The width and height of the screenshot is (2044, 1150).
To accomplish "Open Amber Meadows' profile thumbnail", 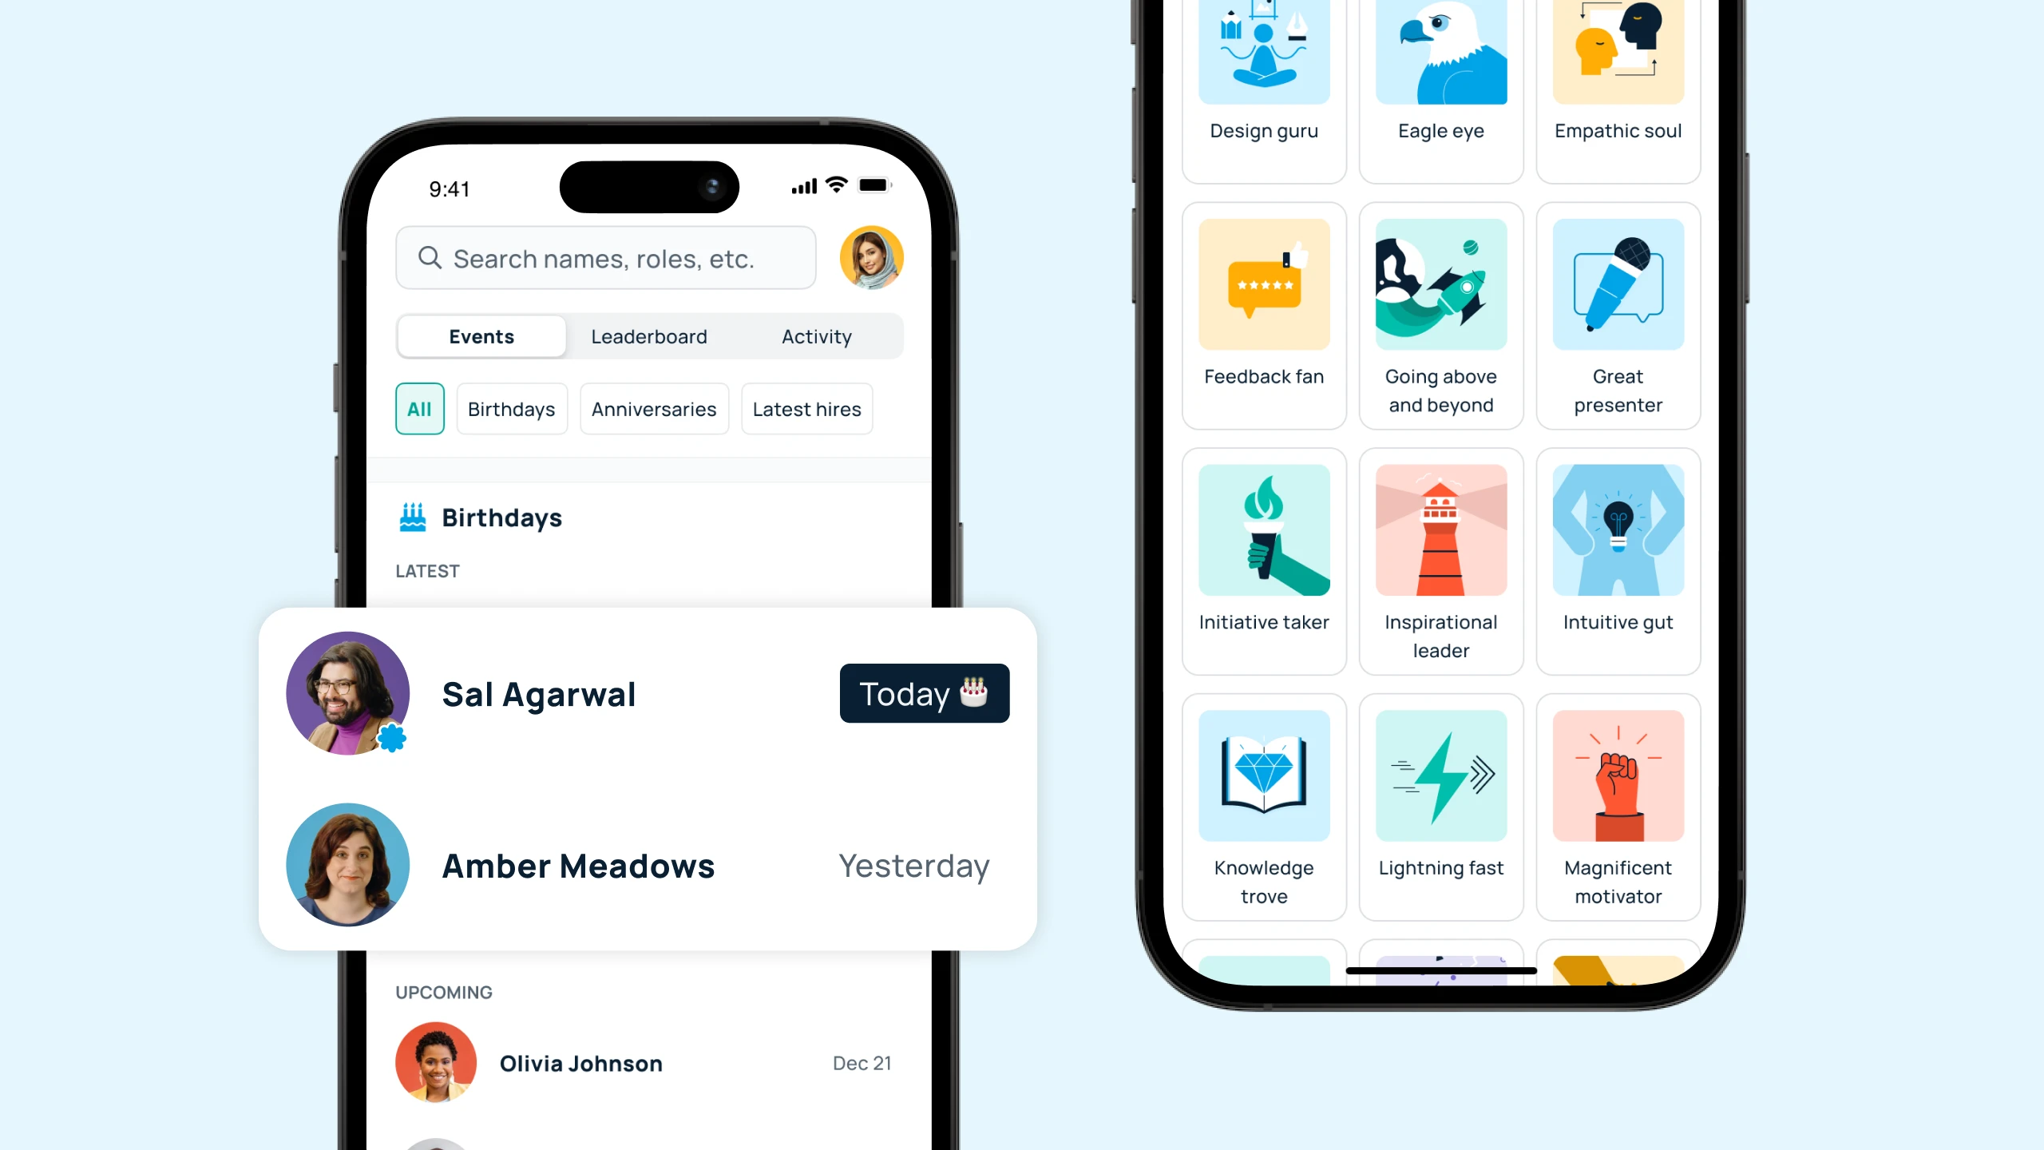I will pos(347,863).
